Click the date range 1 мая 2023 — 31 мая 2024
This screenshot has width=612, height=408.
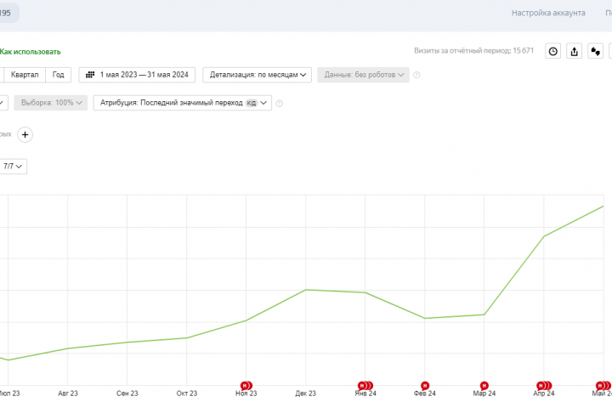(x=137, y=75)
